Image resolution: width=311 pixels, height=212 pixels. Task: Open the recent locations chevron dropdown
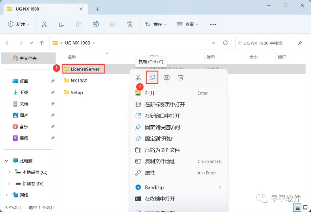pos(31,43)
